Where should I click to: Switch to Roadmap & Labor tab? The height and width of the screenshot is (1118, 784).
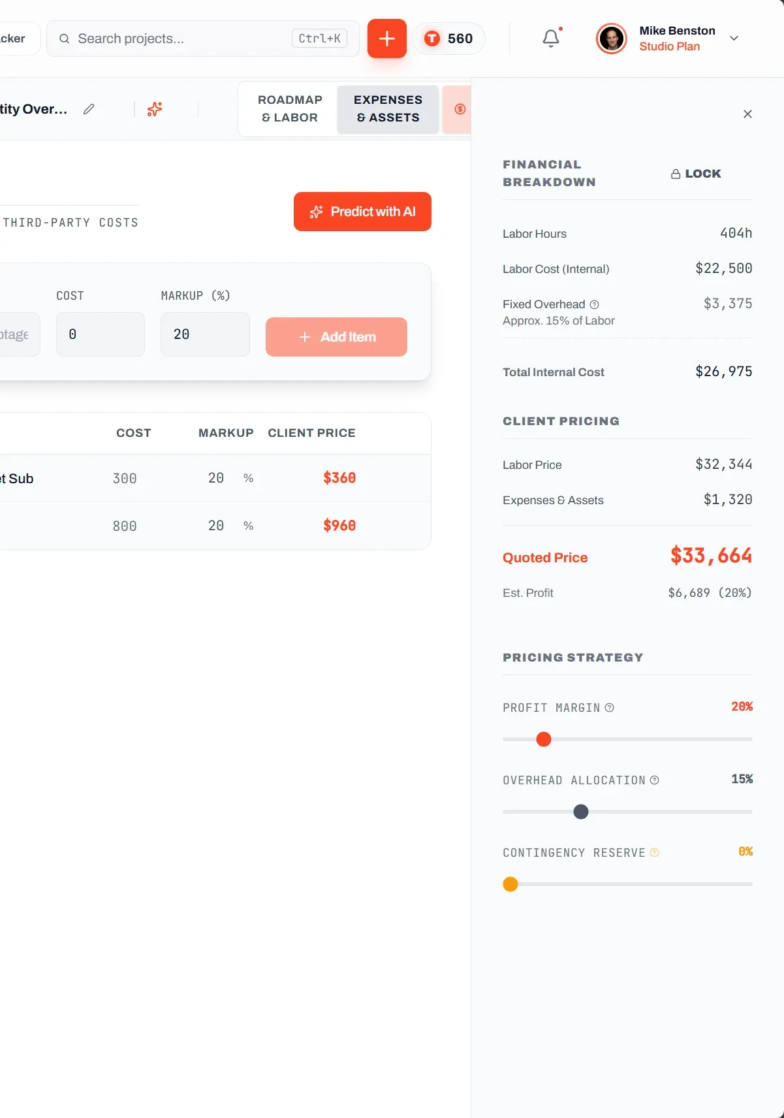pyautogui.click(x=290, y=108)
